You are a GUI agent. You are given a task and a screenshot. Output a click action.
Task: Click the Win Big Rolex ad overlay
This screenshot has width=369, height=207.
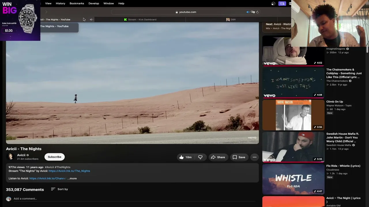(20, 20)
